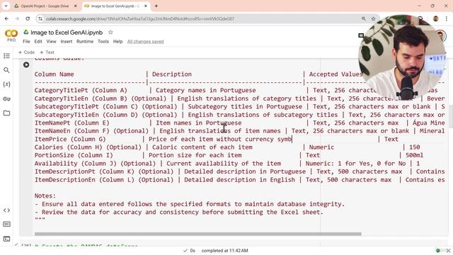The image size is (453, 255).
Task: Click the vertical page scrollbar thumb
Action: [451, 116]
